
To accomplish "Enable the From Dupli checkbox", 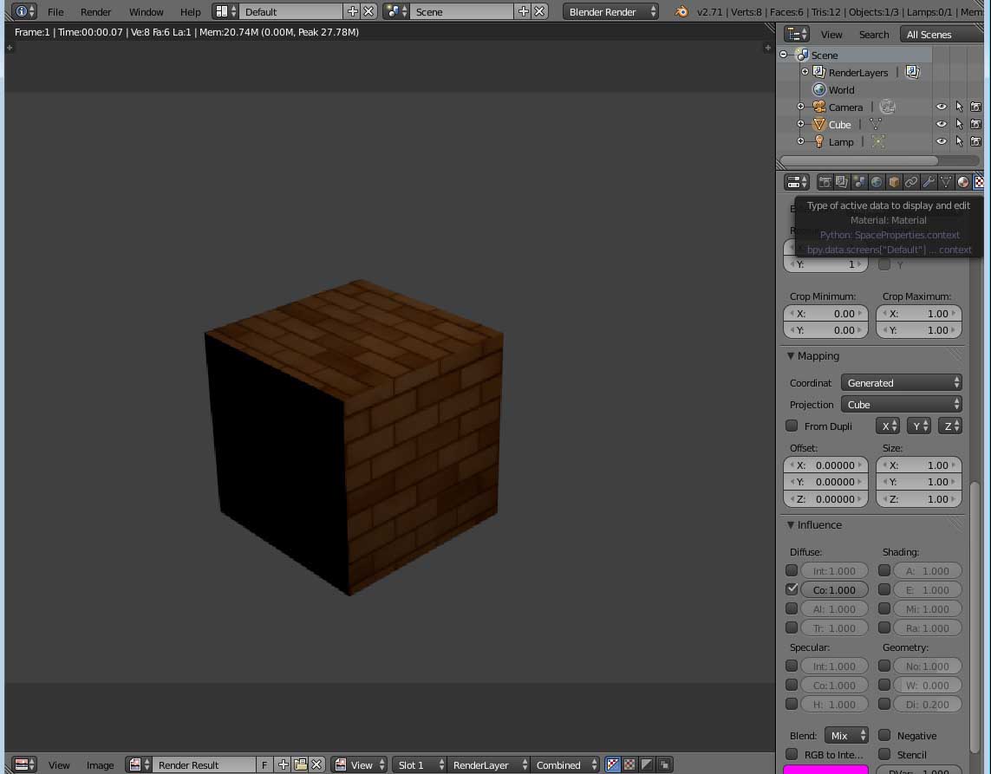I will coord(792,426).
